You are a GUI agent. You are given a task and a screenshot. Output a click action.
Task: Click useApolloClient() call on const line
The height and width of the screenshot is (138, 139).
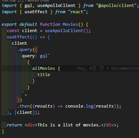(67, 31)
